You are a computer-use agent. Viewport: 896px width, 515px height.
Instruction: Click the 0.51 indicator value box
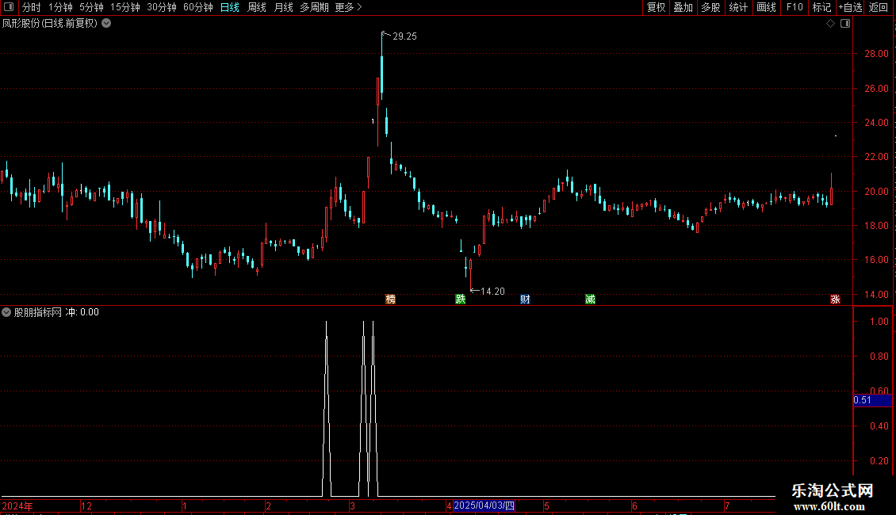pyautogui.click(x=872, y=400)
